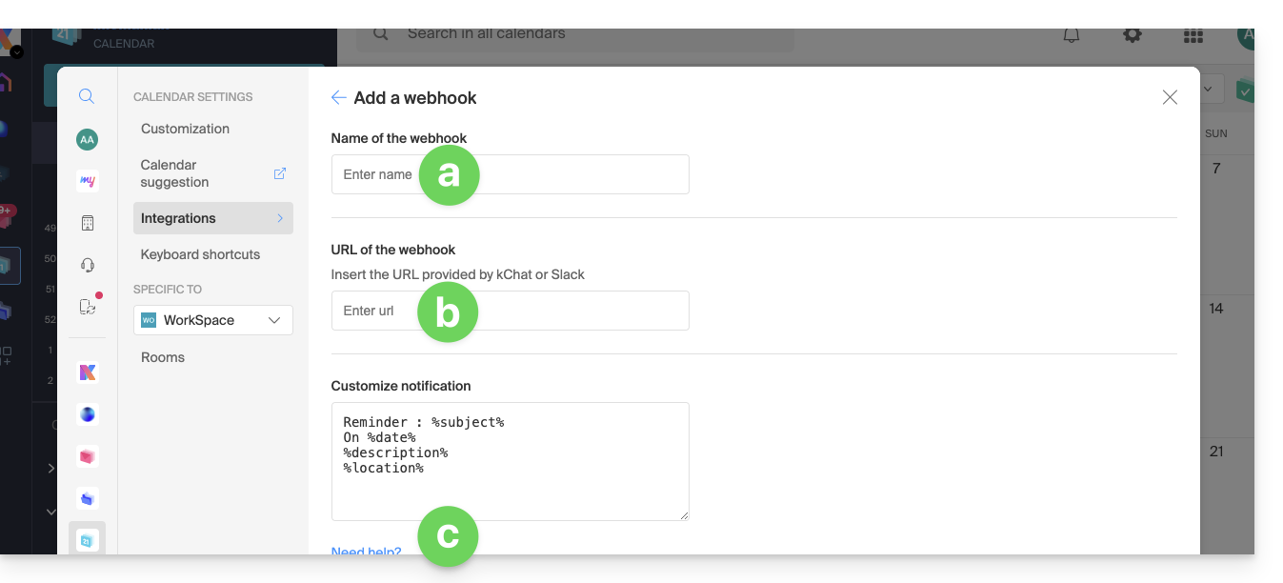
Task: Click the pink cube app icon
Action: click(x=87, y=456)
